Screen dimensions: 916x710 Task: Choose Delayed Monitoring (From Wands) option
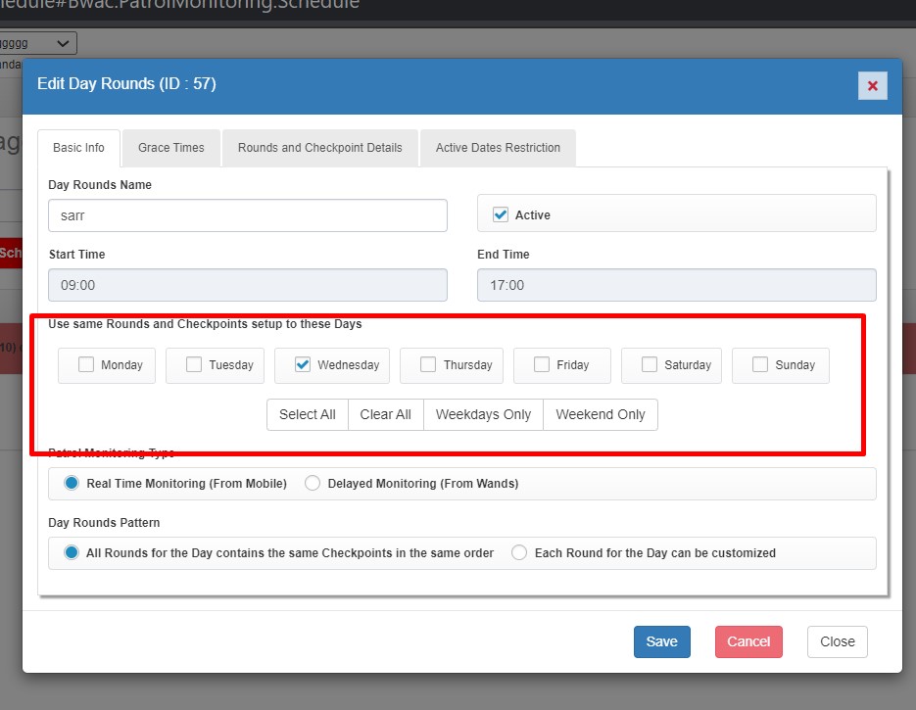[x=313, y=483]
